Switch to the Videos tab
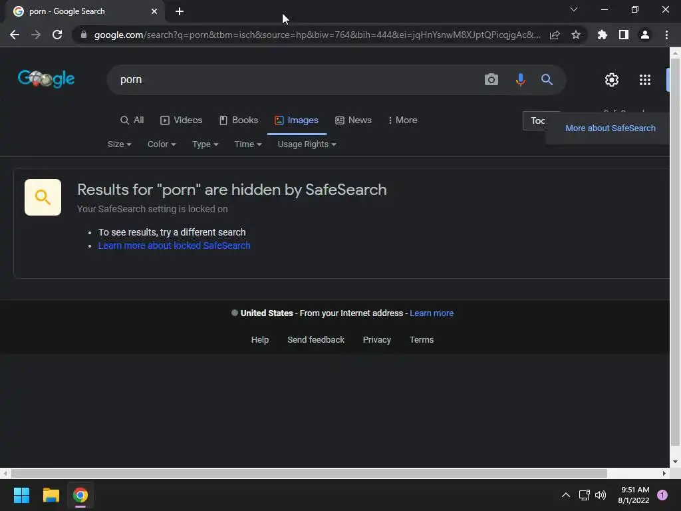The width and height of the screenshot is (681, 511). tap(181, 120)
